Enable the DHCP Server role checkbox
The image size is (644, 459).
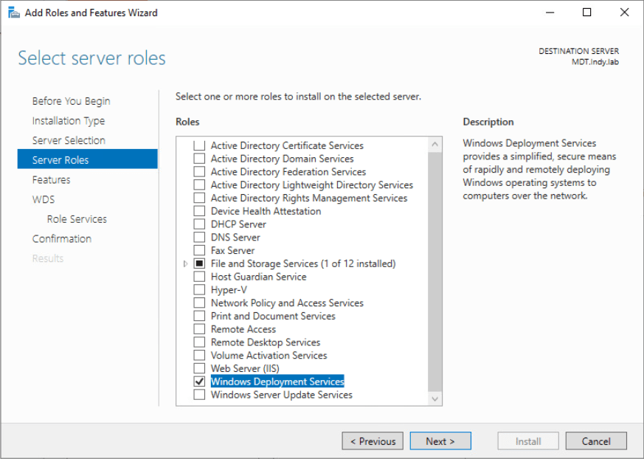[x=199, y=224]
